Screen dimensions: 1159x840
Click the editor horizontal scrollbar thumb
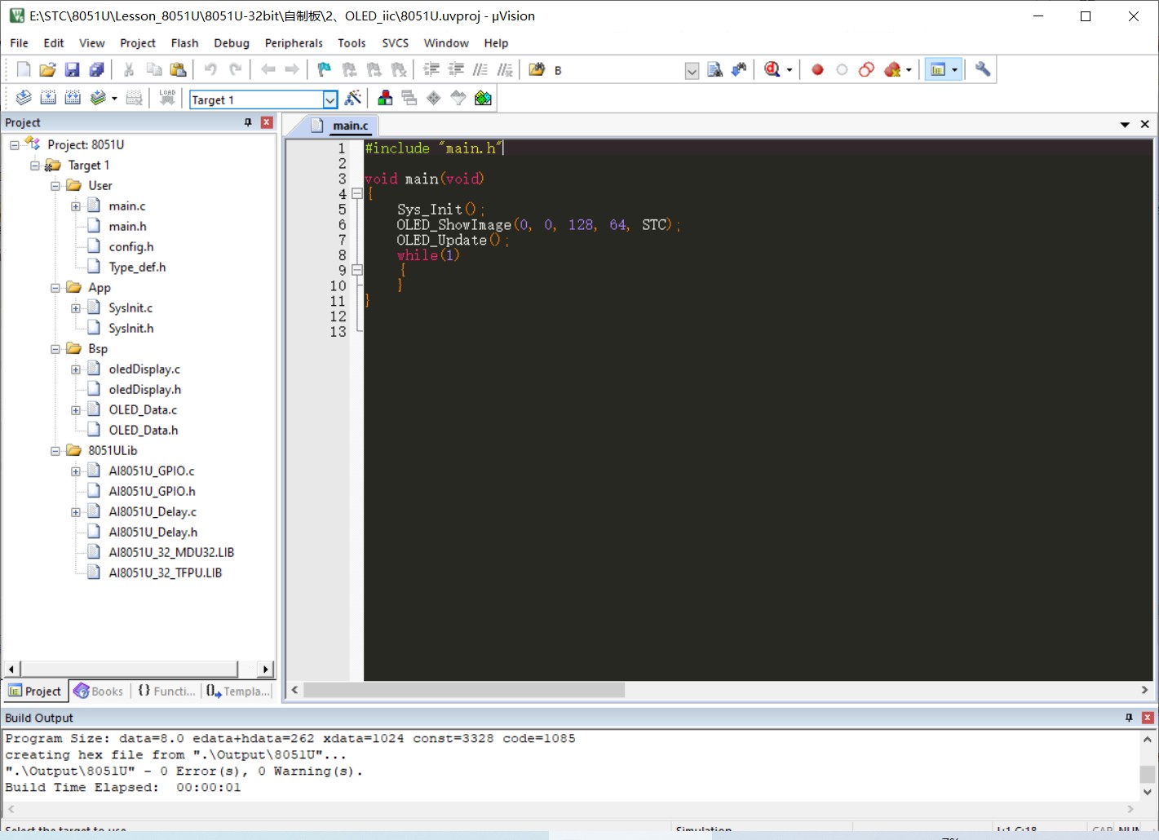(x=463, y=690)
